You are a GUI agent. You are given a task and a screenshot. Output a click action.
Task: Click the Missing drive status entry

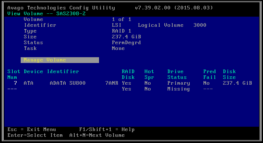178,89
